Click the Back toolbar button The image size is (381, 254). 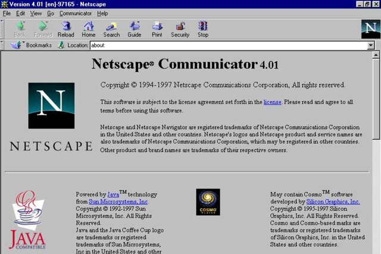coord(20,29)
